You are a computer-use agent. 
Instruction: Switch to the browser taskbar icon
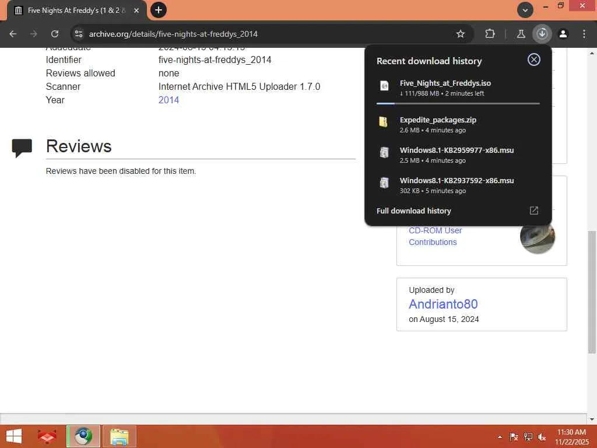pos(83,436)
